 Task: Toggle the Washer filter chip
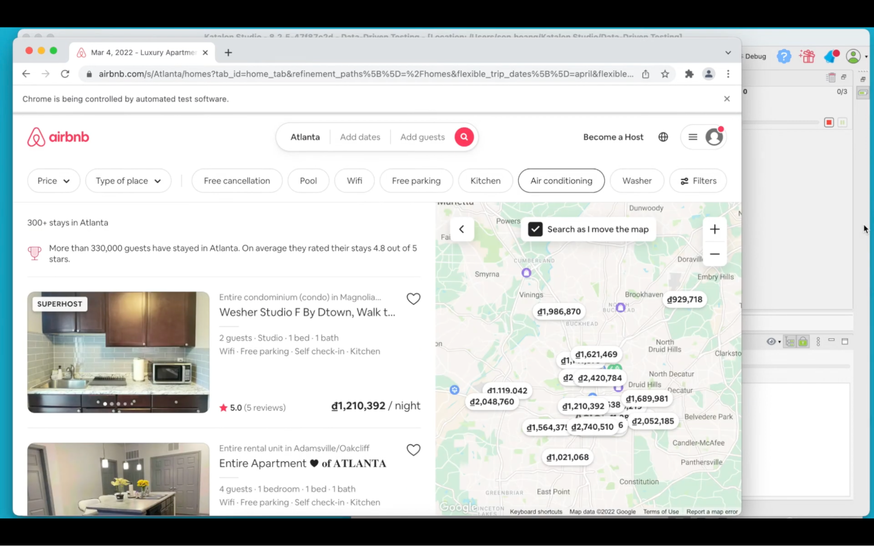click(x=637, y=181)
